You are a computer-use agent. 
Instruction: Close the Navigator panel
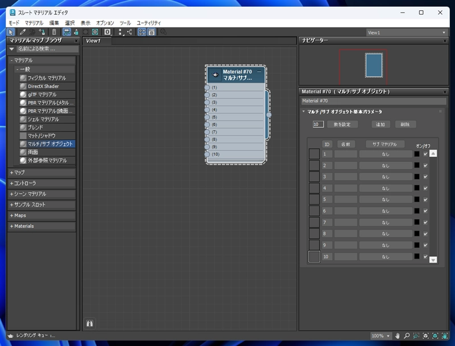(445, 41)
